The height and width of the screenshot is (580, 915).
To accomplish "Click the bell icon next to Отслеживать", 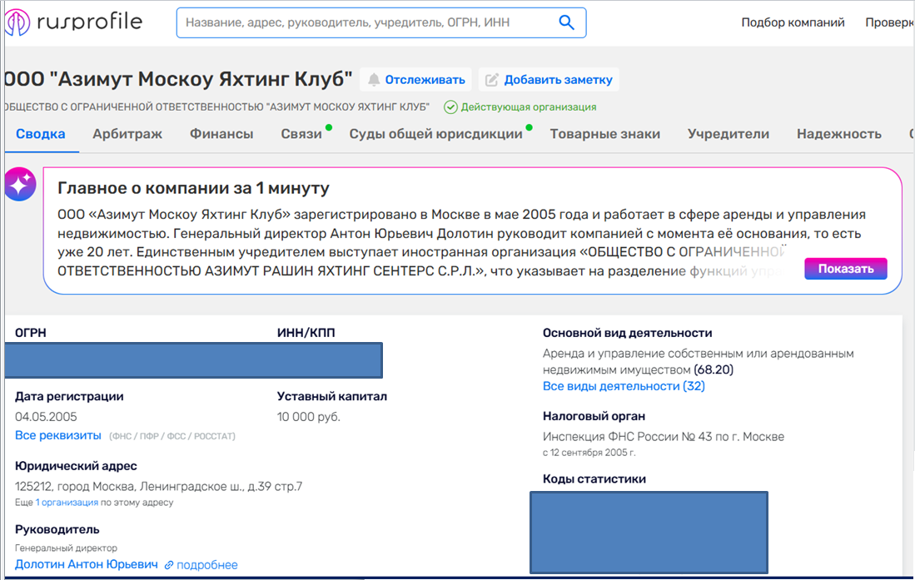I will [374, 80].
